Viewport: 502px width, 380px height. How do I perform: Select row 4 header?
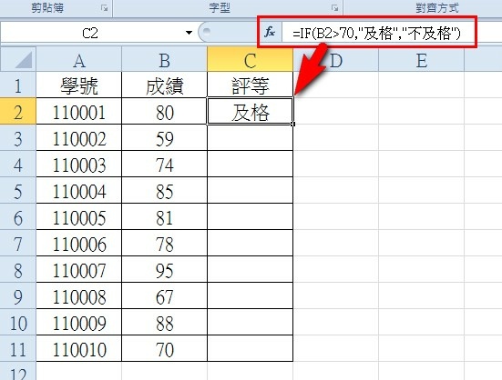[18, 164]
